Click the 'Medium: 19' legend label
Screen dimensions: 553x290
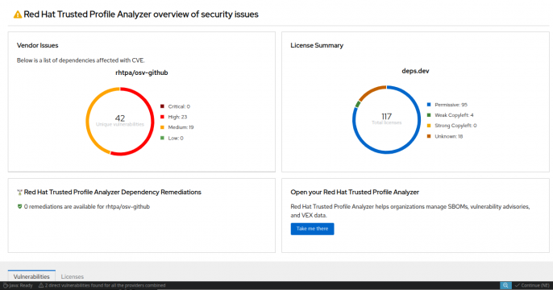pos(181,127)
